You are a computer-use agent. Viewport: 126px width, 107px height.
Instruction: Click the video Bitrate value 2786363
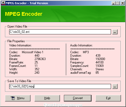(40, 59)
